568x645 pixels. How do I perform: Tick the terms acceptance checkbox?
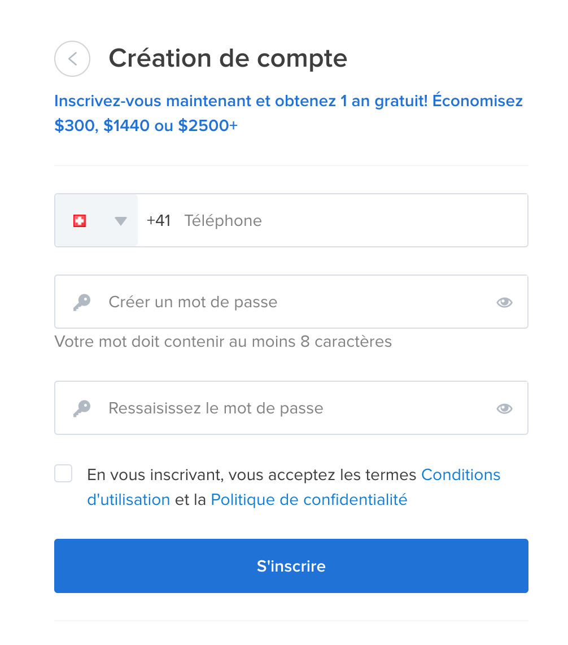63,473
